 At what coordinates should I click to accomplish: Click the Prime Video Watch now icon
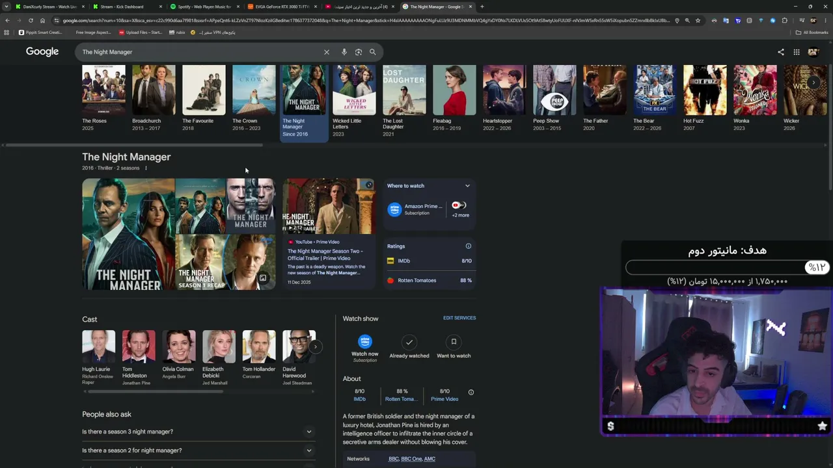365,341
